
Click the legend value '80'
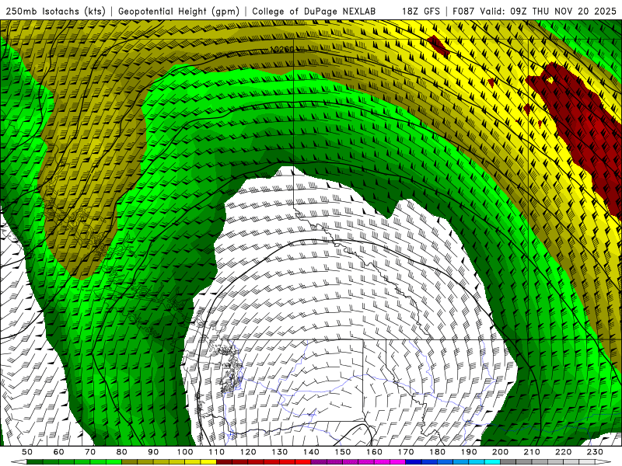pos(121,452)
